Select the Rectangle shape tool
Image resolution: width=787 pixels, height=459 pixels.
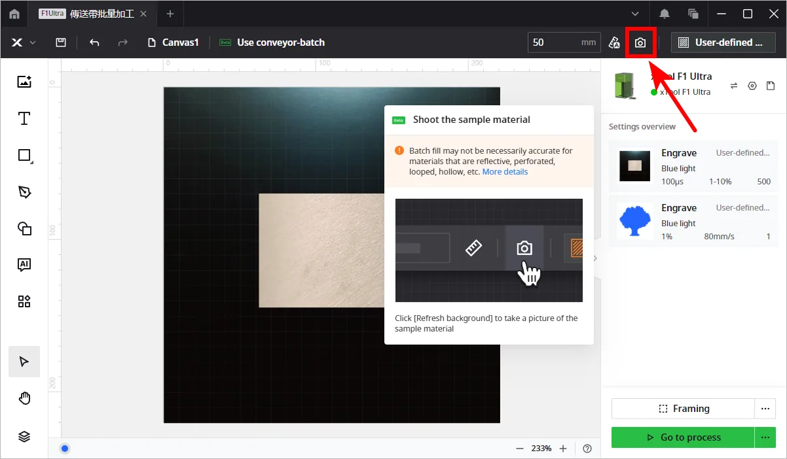click(24, 155)
